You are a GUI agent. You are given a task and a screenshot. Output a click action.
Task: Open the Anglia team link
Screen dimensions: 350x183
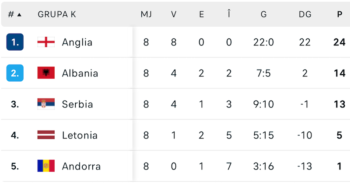77,42
